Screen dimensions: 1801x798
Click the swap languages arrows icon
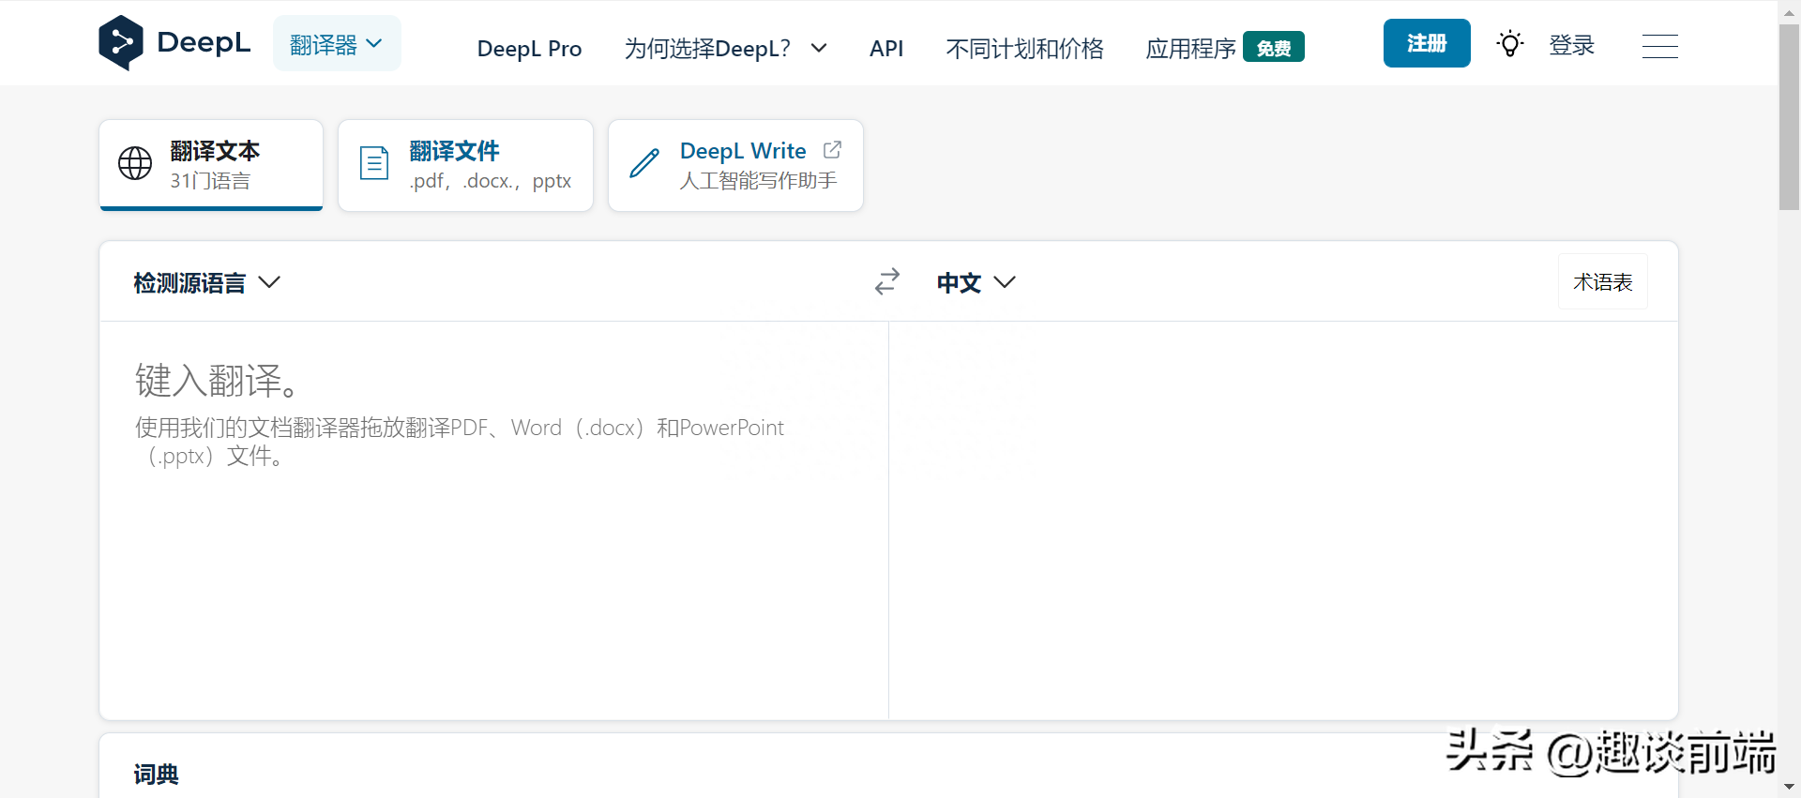[x=887, y=281]
